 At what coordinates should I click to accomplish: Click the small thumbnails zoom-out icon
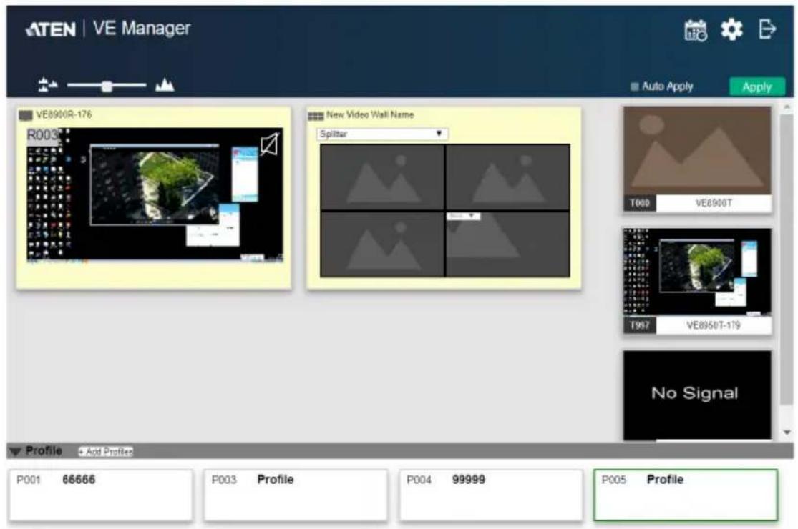click(48, 85)
